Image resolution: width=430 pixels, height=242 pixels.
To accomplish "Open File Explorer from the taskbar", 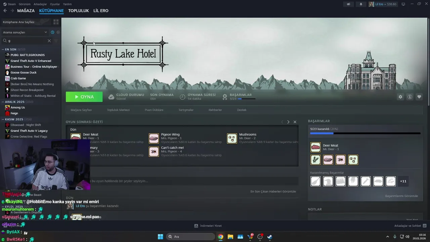I will (230, 237).
